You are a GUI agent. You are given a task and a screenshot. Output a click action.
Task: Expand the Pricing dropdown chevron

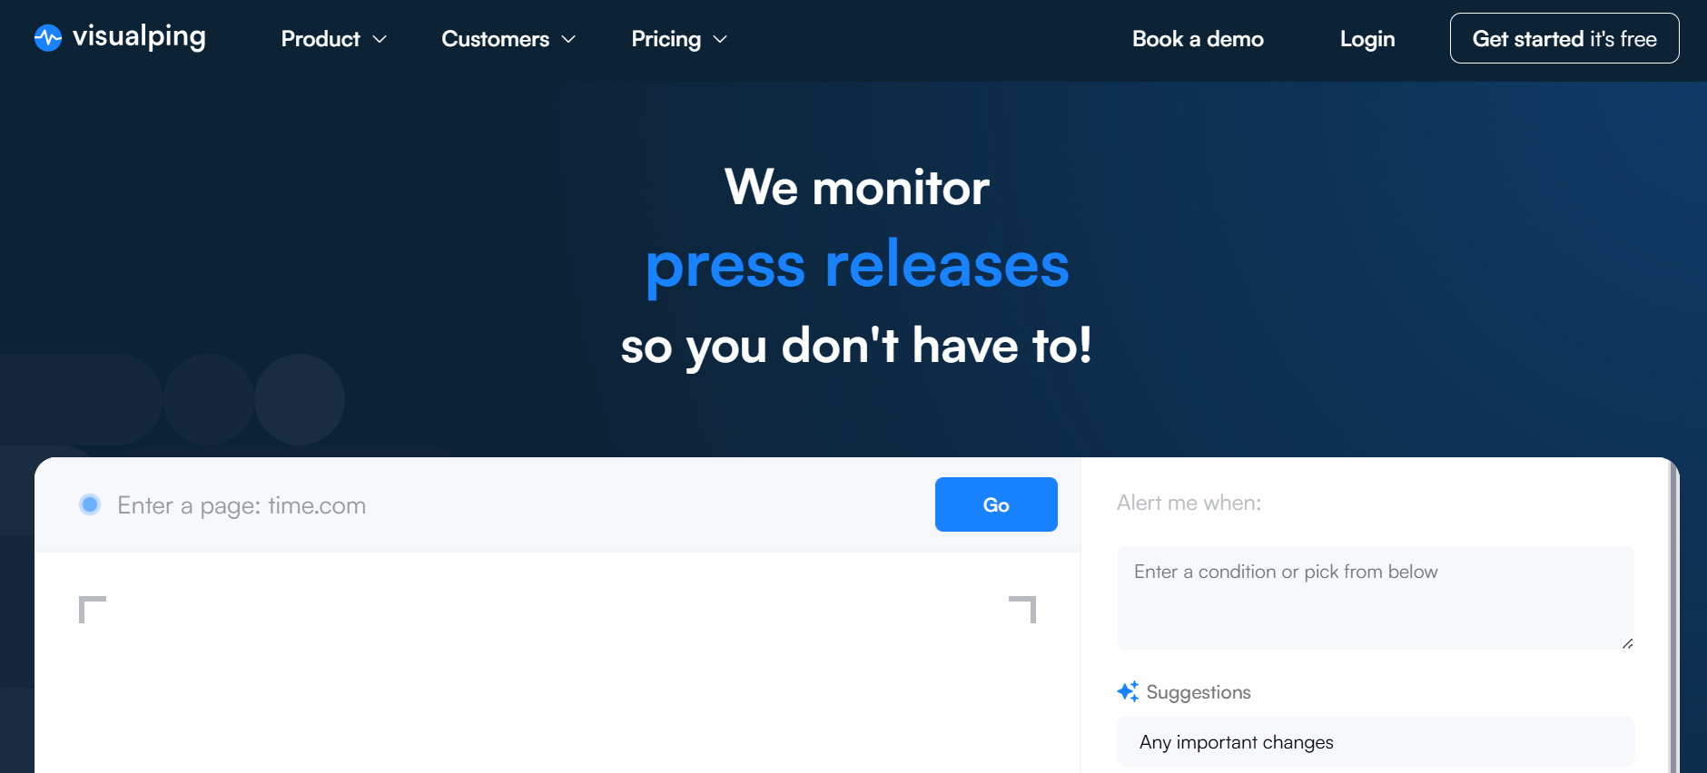point(721,39)
